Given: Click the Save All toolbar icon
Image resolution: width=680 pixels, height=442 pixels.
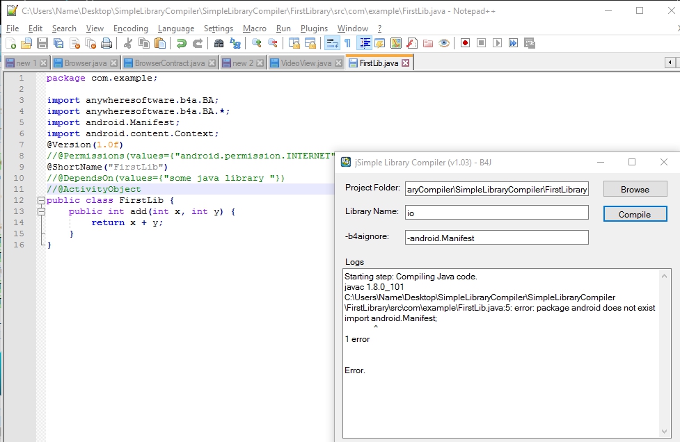Looking at the screenshot, I should click(x=58, y=43).
